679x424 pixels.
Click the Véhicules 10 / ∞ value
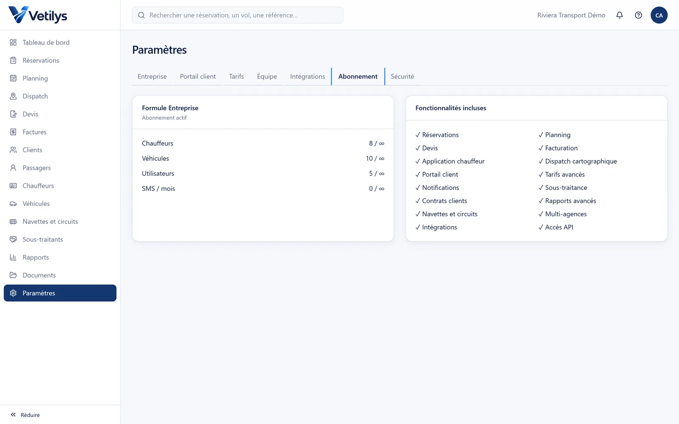tap(375, 158)
